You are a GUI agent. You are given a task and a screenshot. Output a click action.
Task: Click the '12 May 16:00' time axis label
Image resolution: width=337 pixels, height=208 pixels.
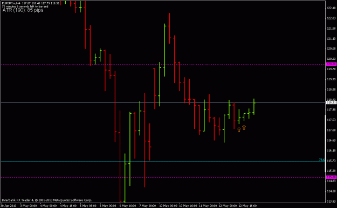[x=247, y=206]
